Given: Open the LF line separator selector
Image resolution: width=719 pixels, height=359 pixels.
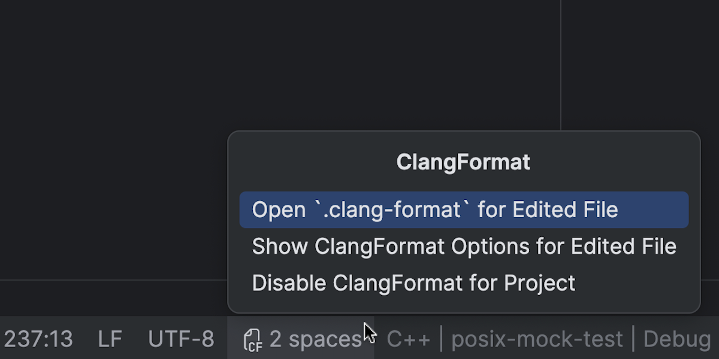Looking at the screenshot, I should [110, 339].
